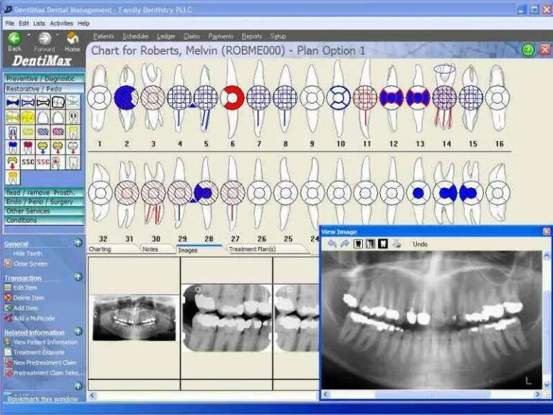553x415 pixels.
Task: Select the panoramic x-ray thumbnail
Action: [134, 318]
